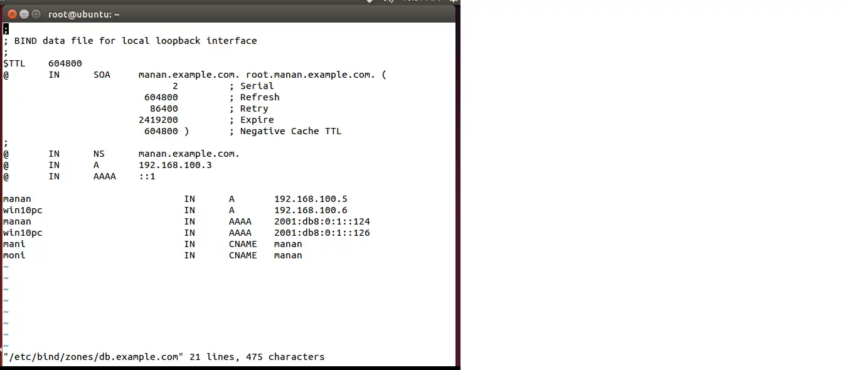
Task: Click the SOA record type
Action: [102, 75]
